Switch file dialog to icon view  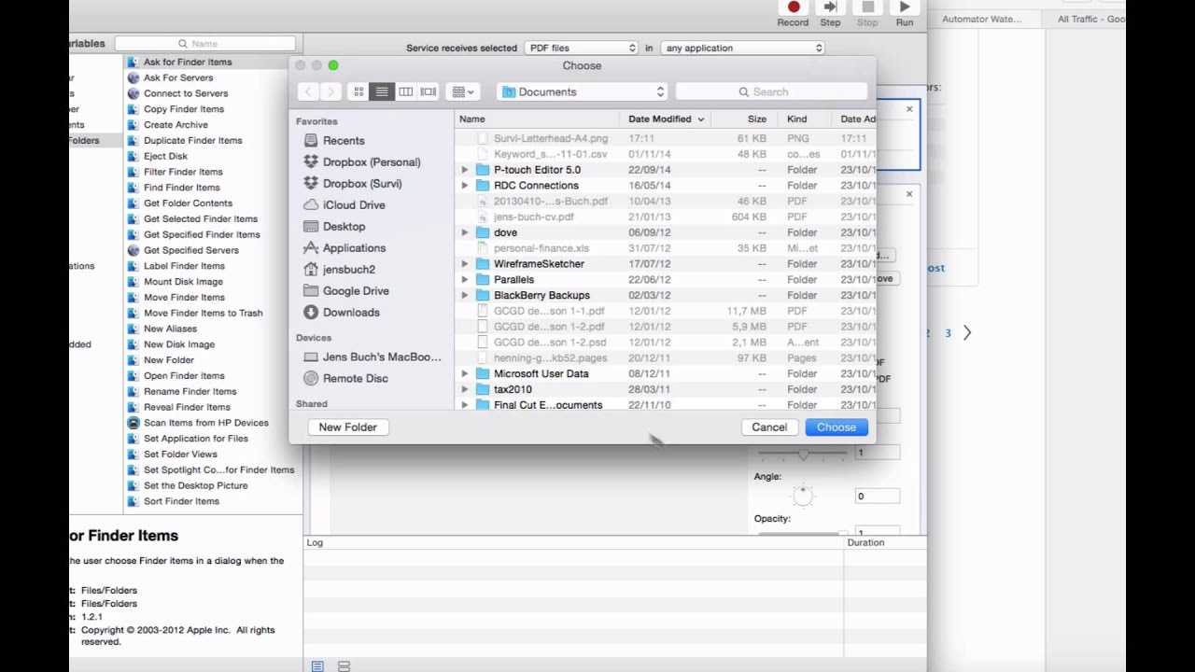pyautogui.click(x=358, y=91)
